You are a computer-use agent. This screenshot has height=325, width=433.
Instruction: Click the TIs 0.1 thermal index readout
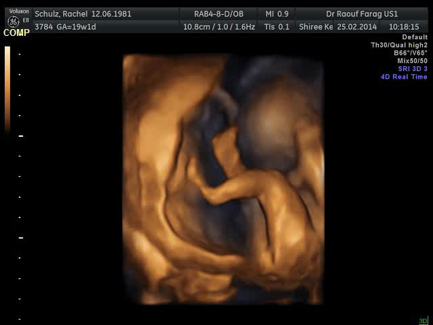[x=276, y=26]
